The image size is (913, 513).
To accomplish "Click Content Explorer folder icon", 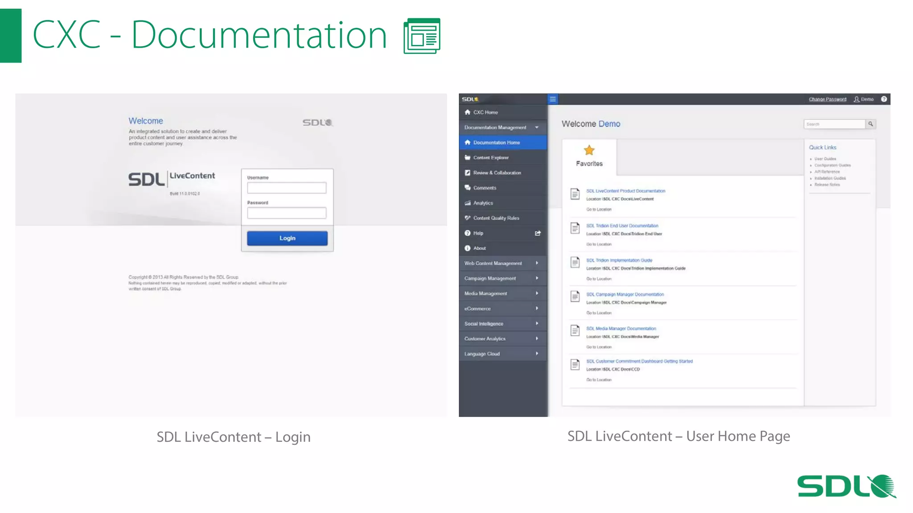I will [468, 158].
